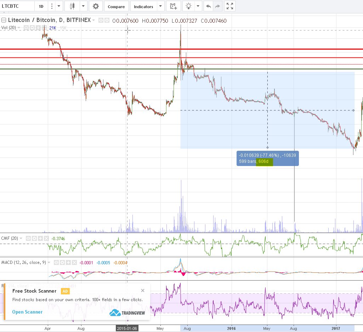
Task: Enter fullscreen chart mode
Action: click(229, 6)
